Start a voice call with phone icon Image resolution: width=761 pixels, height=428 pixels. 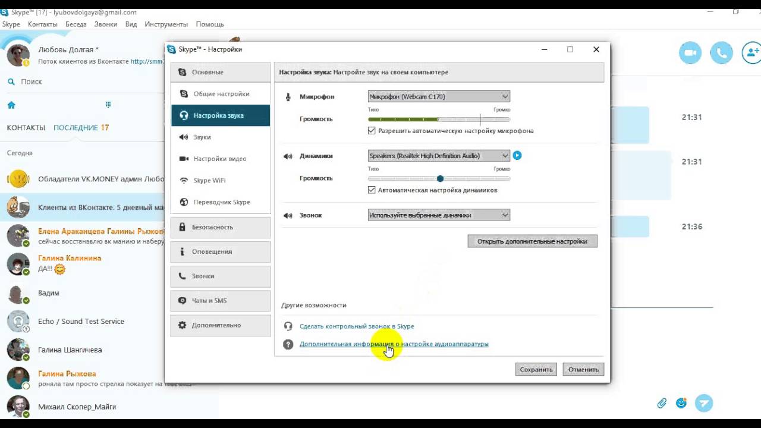click(x=722, y=53)
